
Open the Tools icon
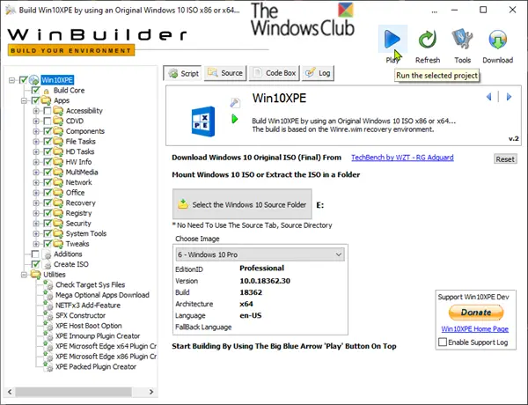(x=462, y=39)
